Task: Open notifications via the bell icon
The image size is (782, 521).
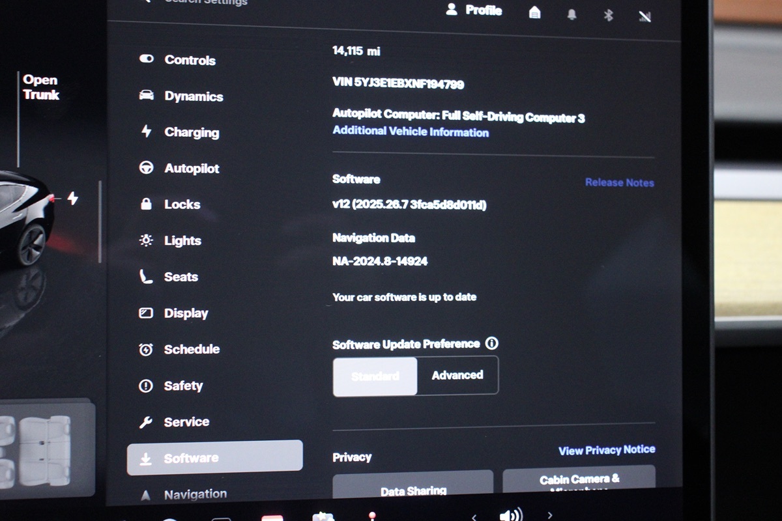Action: coord(572,14)
